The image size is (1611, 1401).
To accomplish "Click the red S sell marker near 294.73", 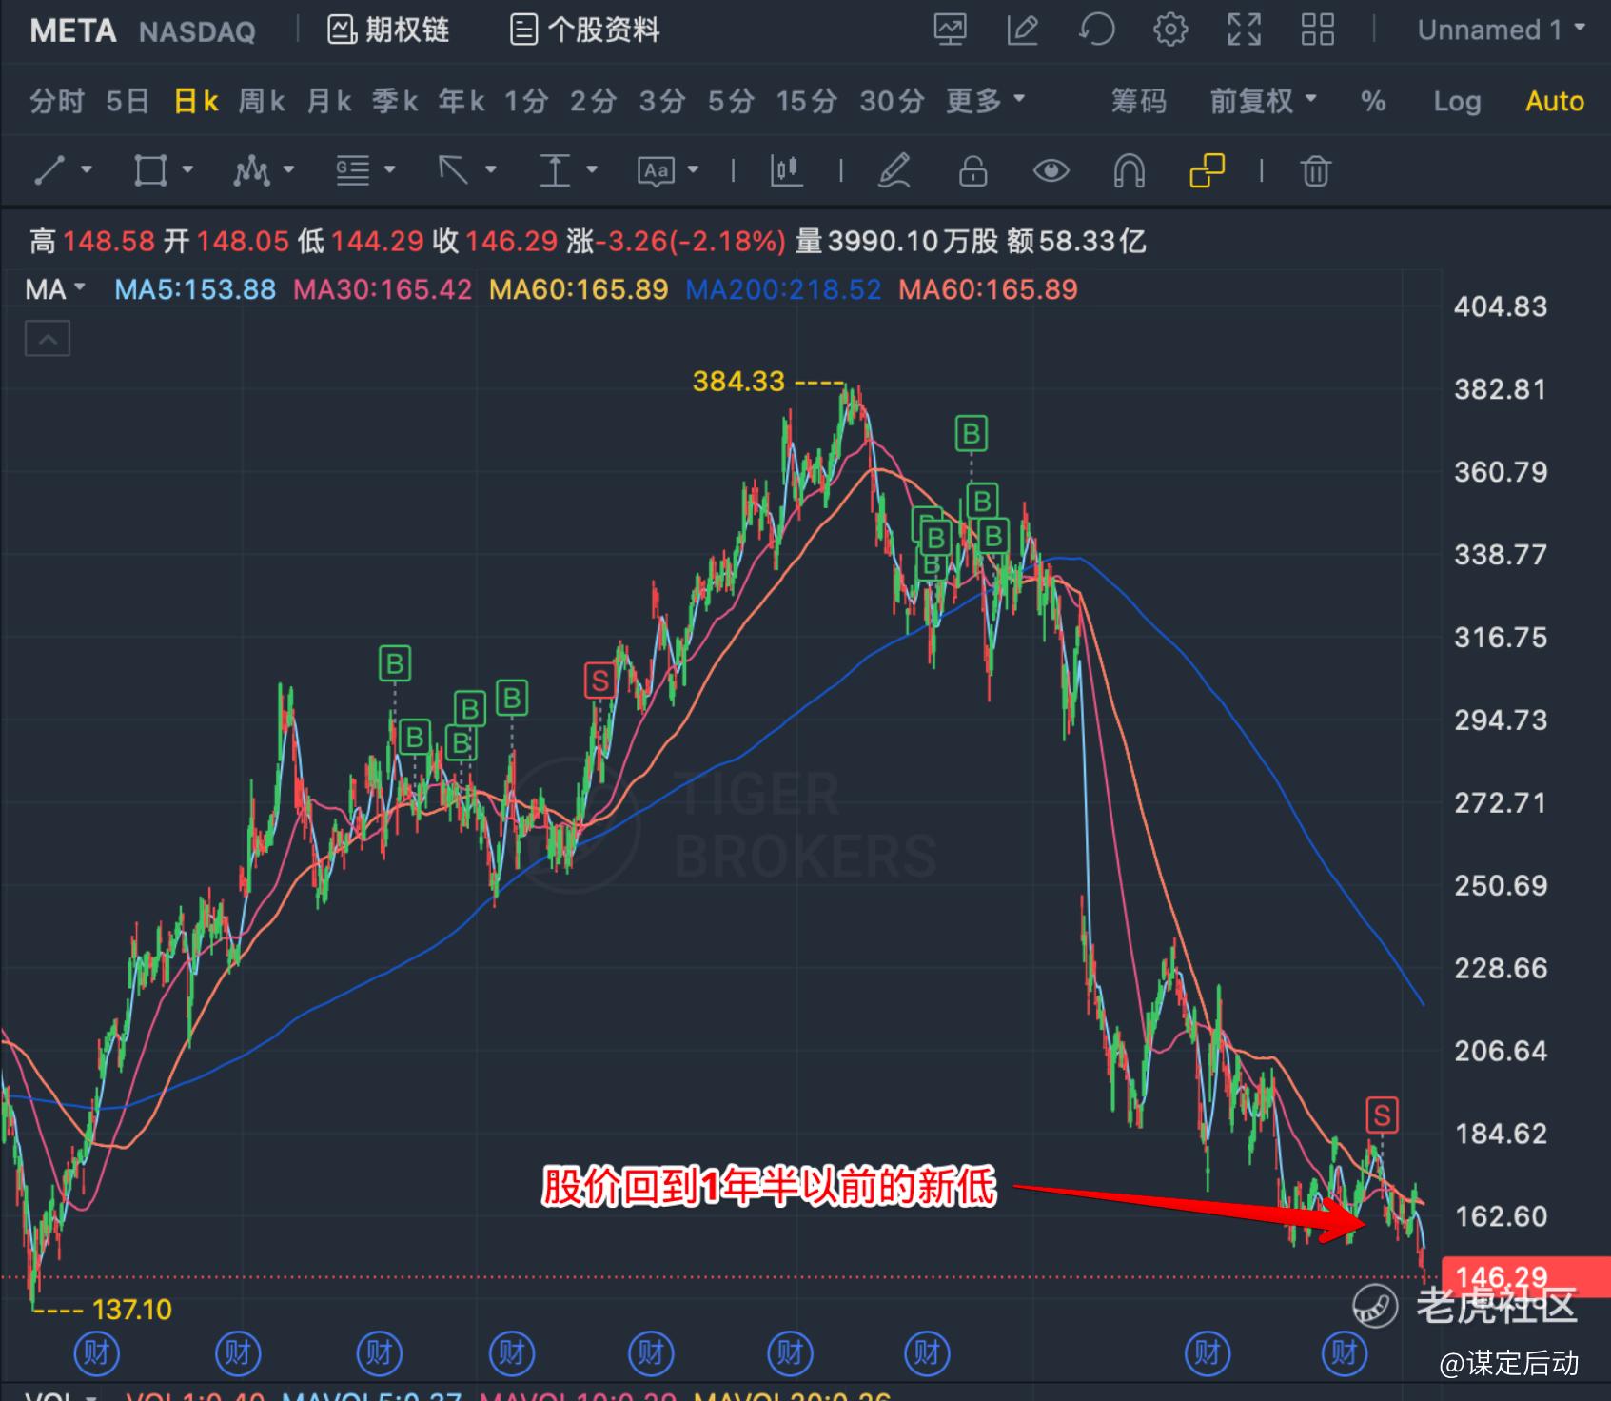I will point(599,681).
